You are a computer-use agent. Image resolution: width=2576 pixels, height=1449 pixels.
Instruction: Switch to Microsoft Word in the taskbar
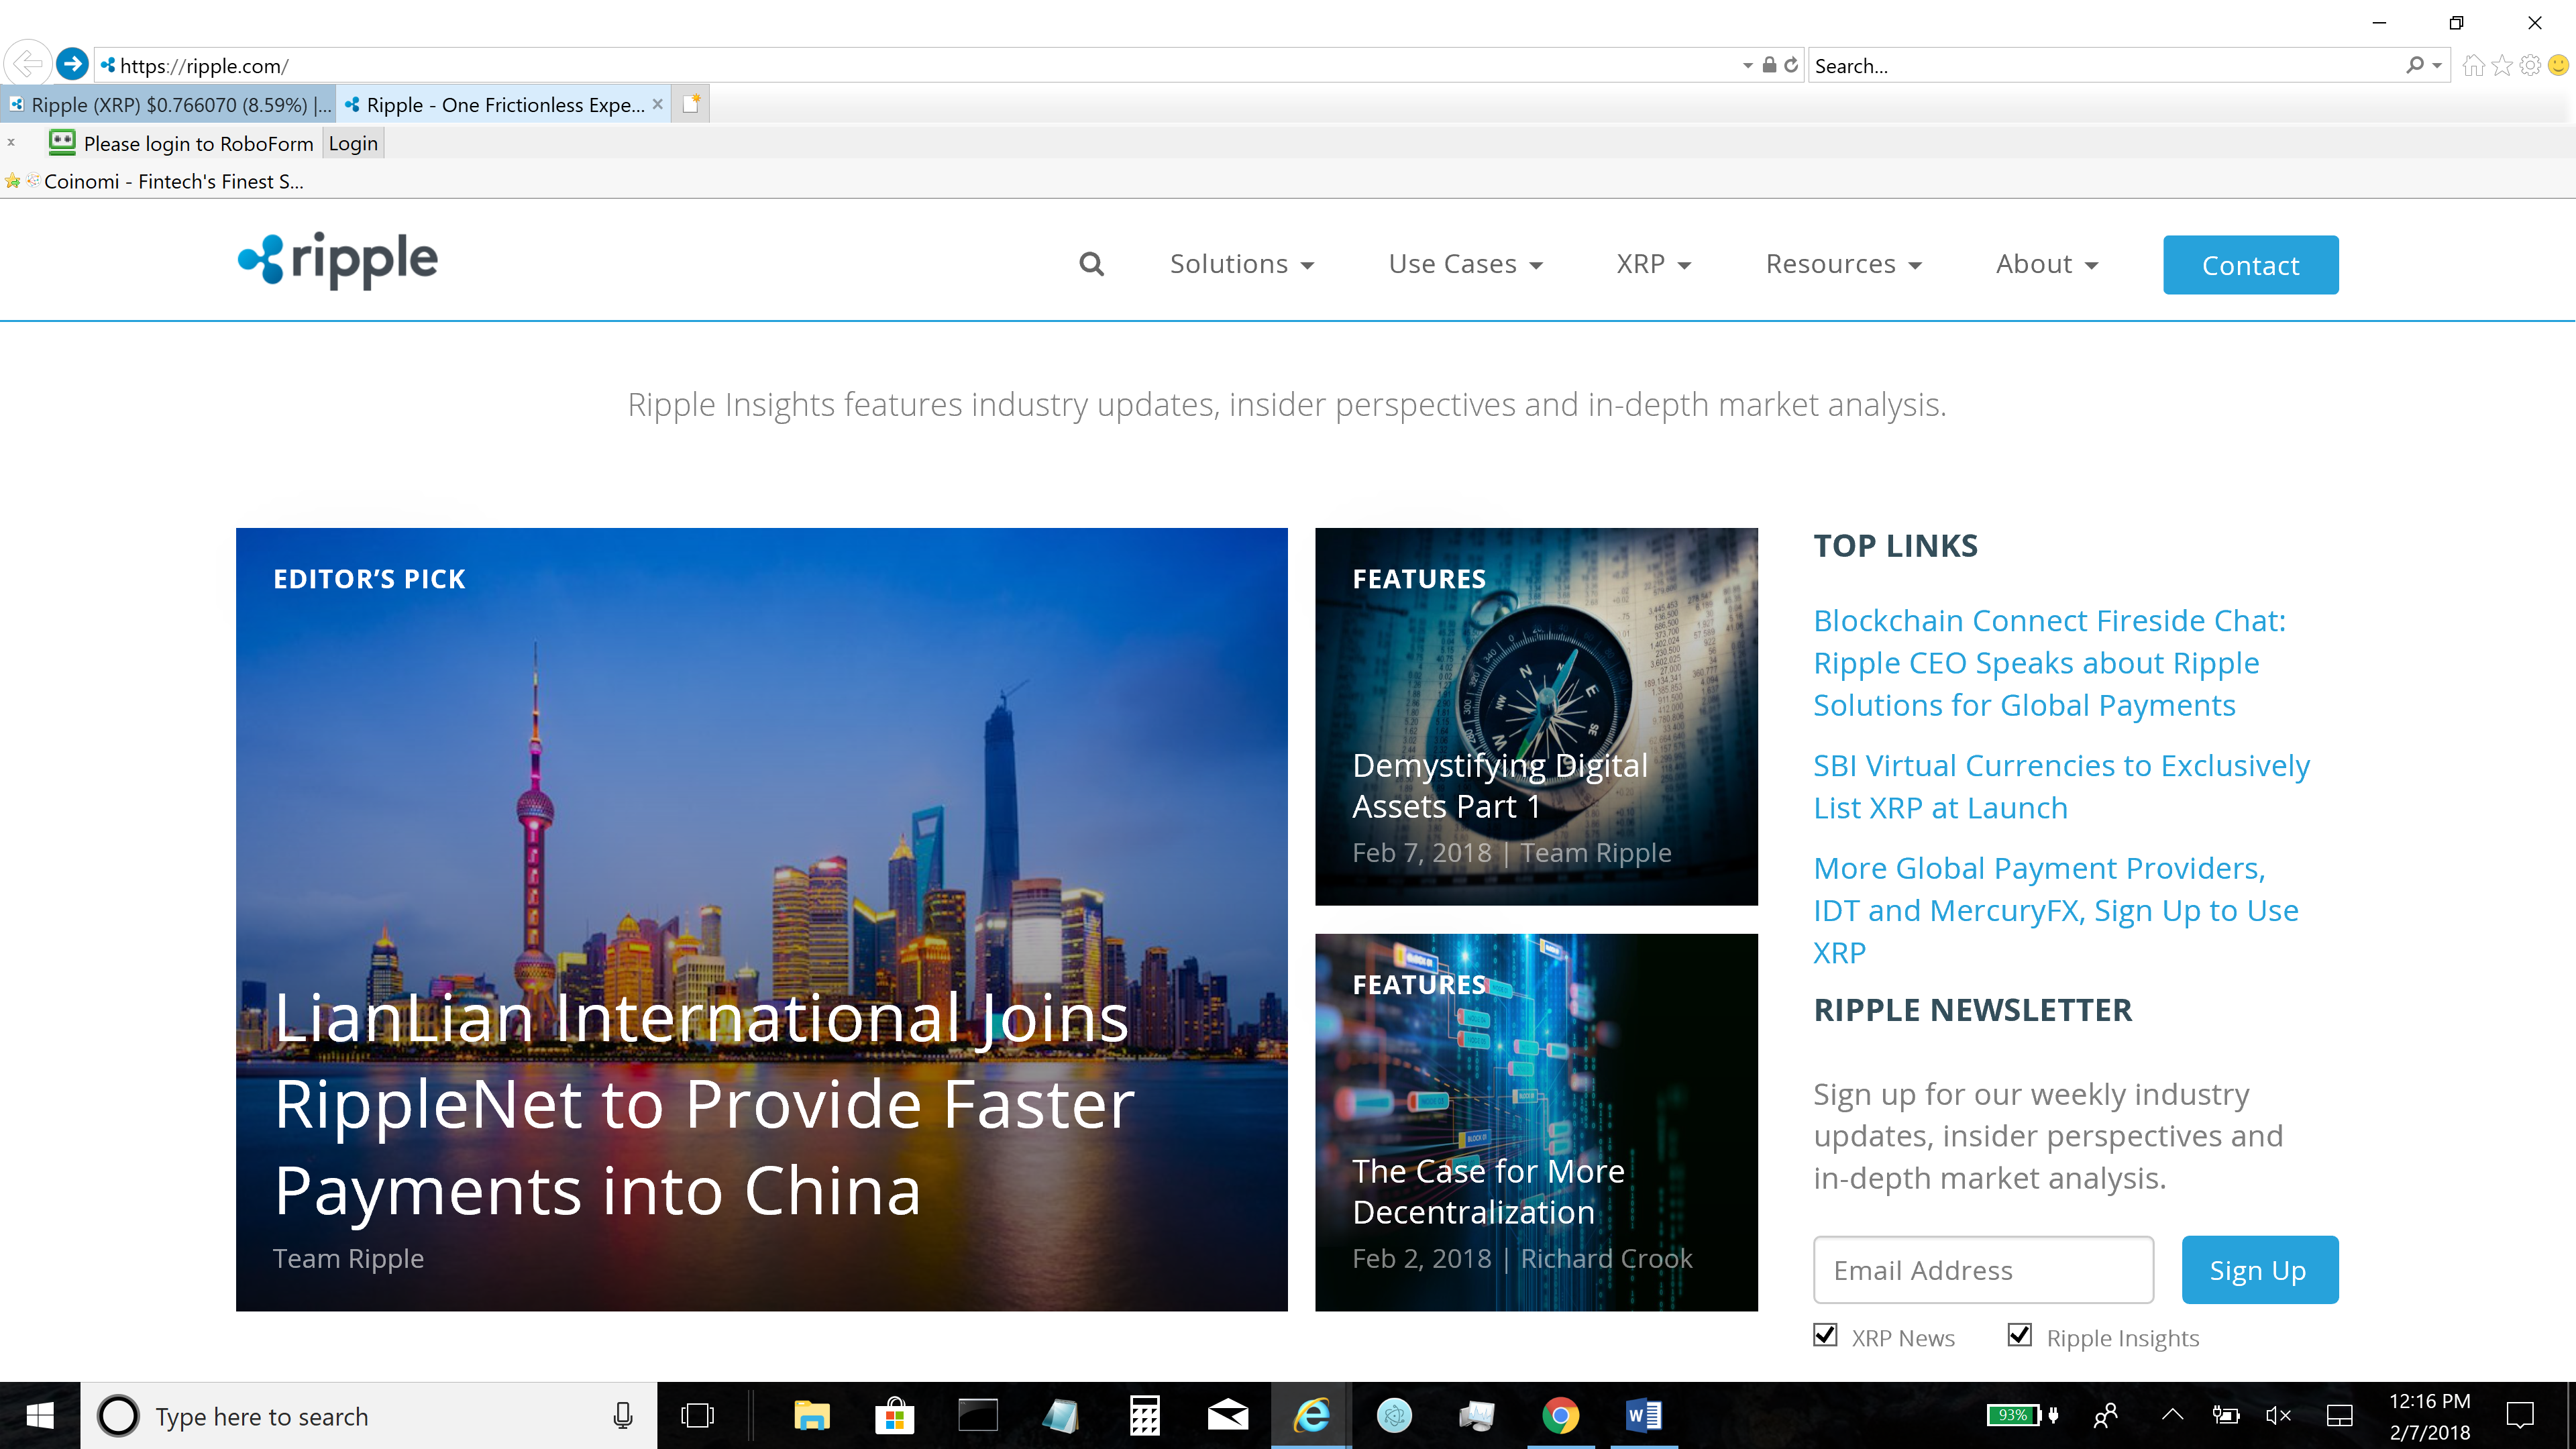(1643, 1416)
